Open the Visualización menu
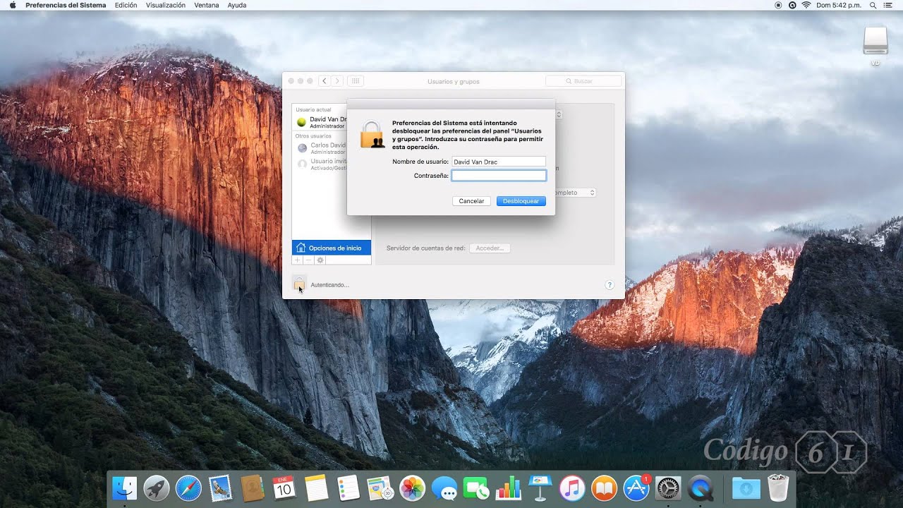This screenshot has width=903, height=508. 166,5
